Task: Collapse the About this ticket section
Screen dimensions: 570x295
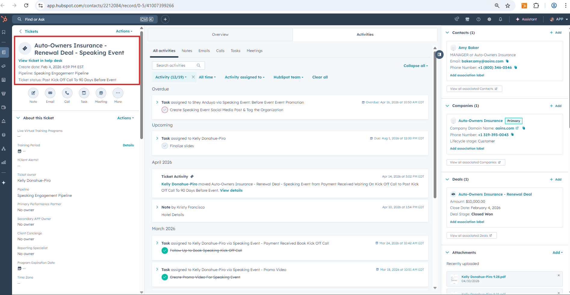Action: click(x=18, y=118)
